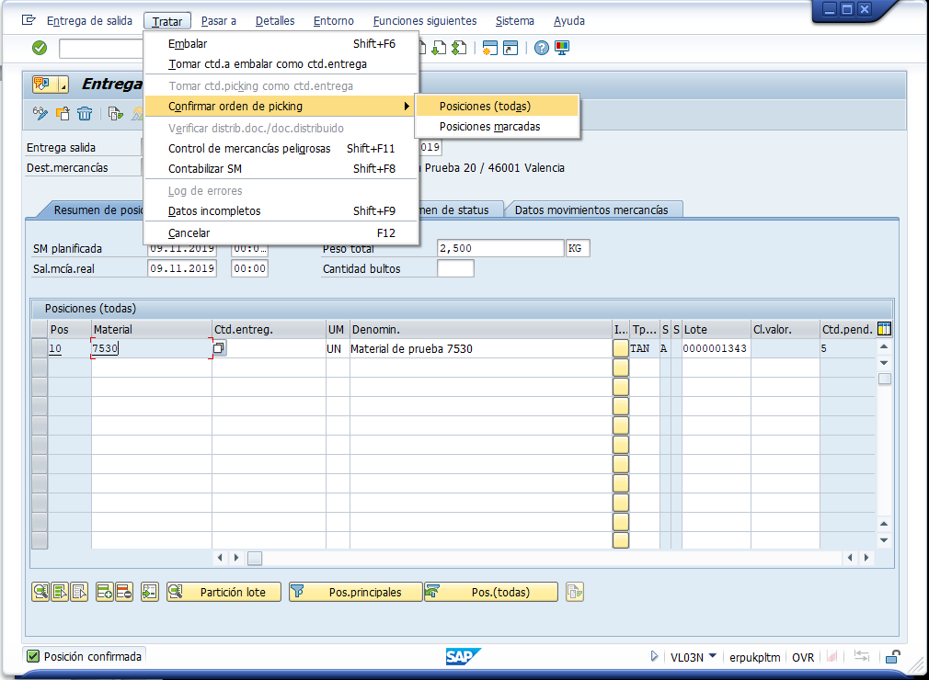This screenshot has width=929, height=680.
Task: Click the copy document icon in the toolbar
Action: [x=116, y=114]
